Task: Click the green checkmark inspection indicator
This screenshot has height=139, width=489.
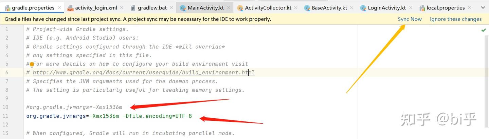Action: pos(484,30)
